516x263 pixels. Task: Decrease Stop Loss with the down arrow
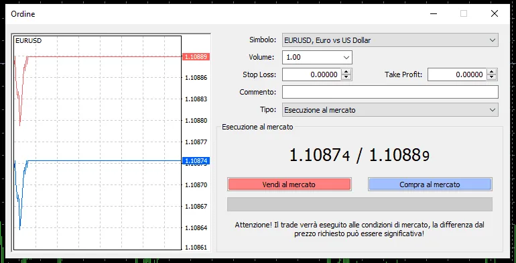346,77
